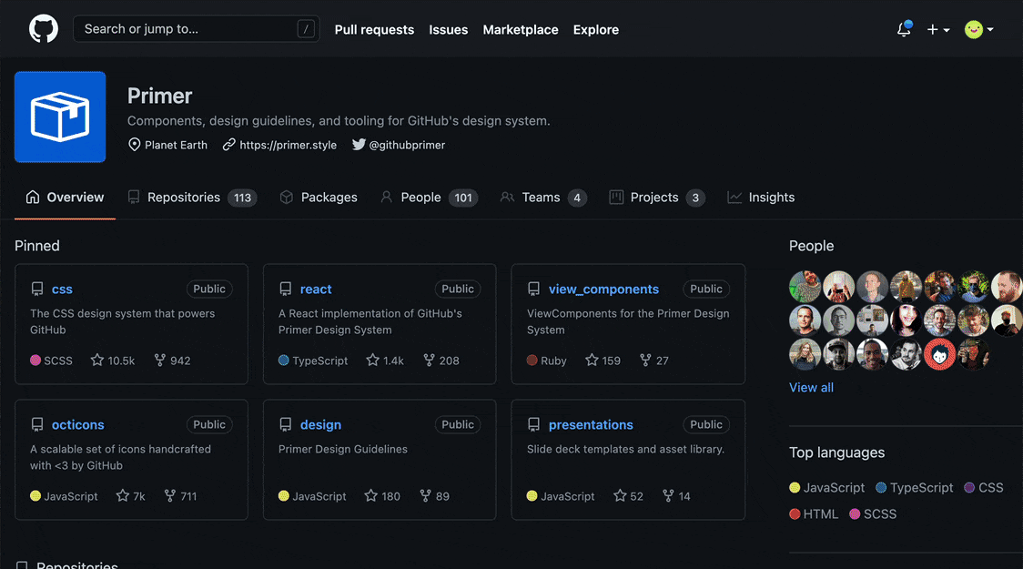Image resolution: width=1023 pixels, height=569 pixels.
Task: Click the Public badge on css card
Action: tap(209, 290)
